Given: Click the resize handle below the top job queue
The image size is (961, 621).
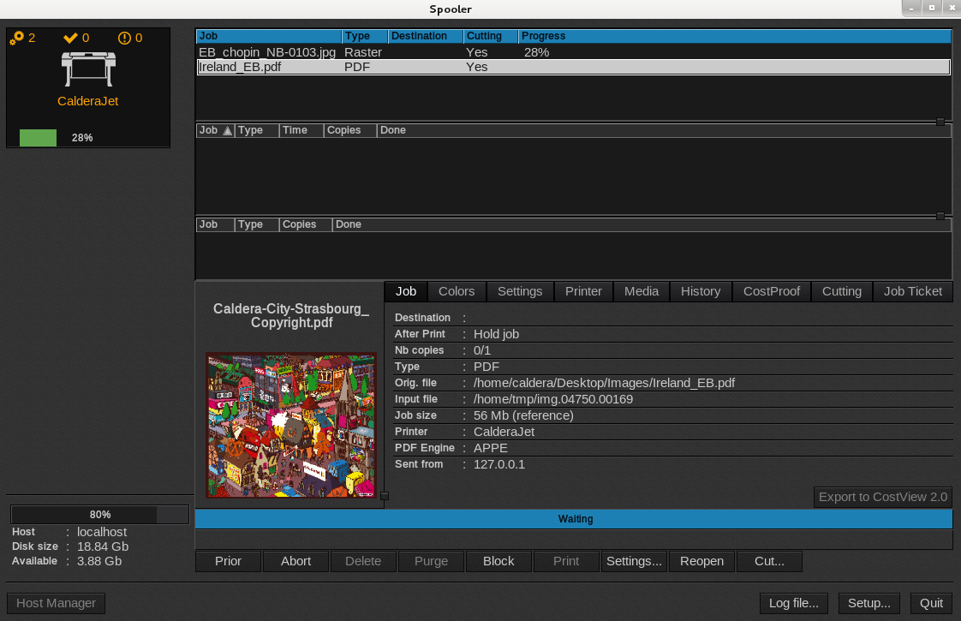Looking at the screenshot, I should coord(940,122).
